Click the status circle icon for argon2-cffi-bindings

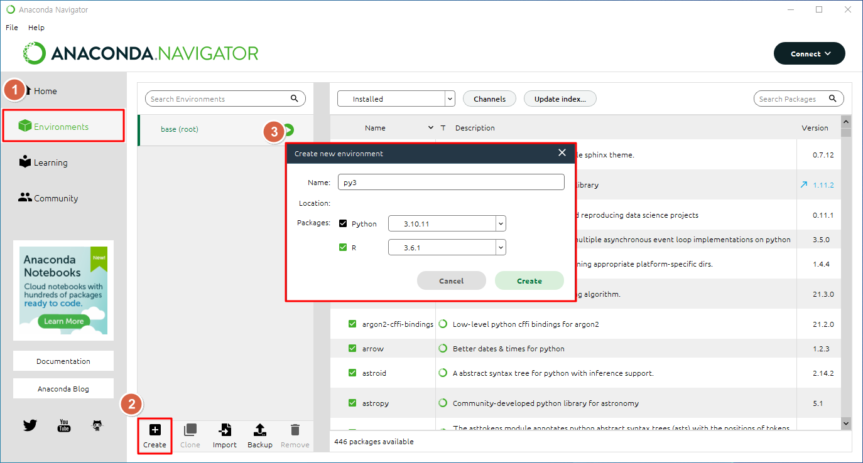(x=443, y=324)
